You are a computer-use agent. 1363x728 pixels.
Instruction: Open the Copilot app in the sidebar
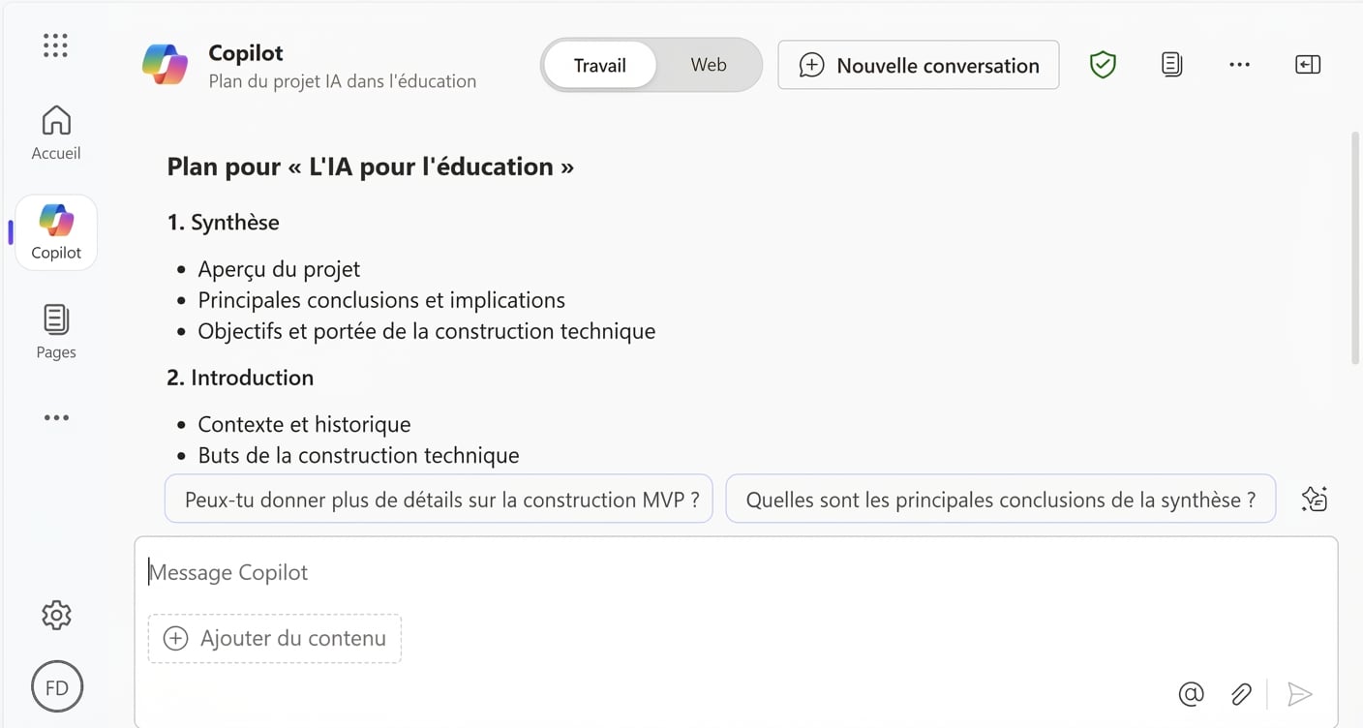point(55,231)
